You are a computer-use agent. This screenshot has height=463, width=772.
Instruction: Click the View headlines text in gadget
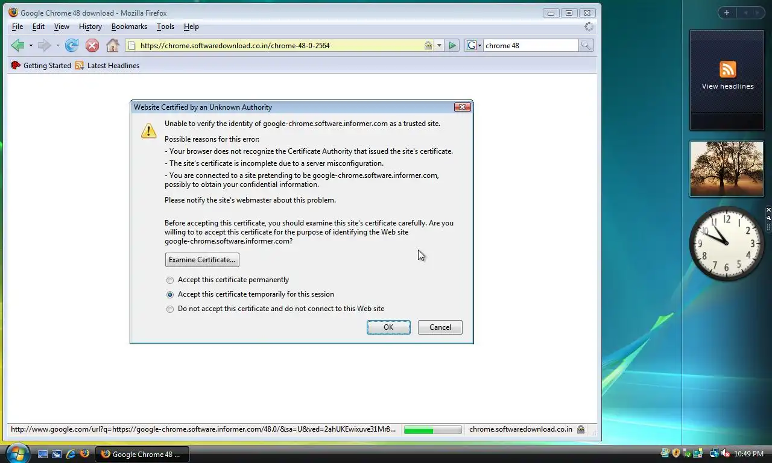click(727, 86)
